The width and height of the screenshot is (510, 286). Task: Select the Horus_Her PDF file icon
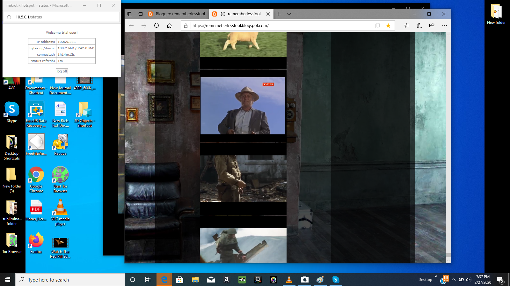tap(36, 210)
